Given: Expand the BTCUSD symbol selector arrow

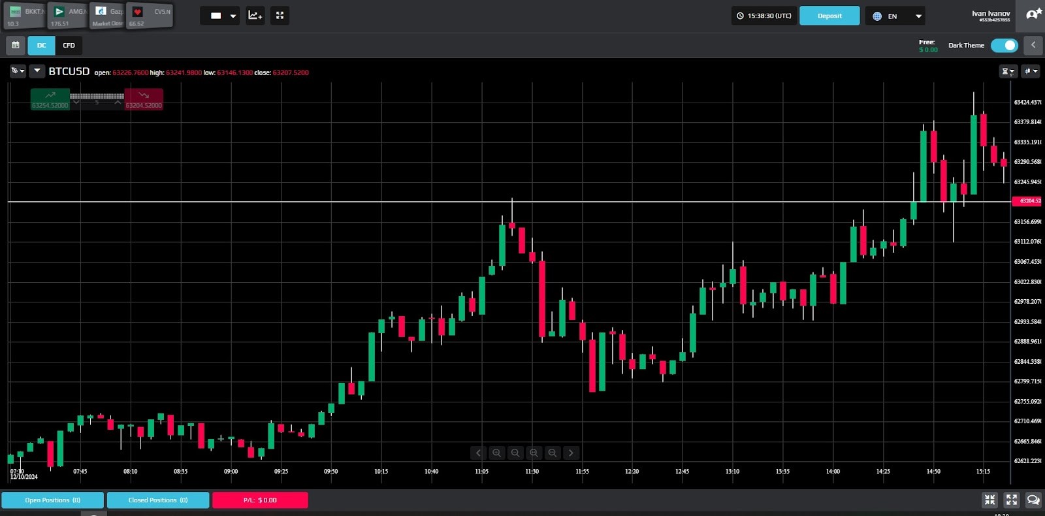Looking at the screenshot, I should [37, 71].
